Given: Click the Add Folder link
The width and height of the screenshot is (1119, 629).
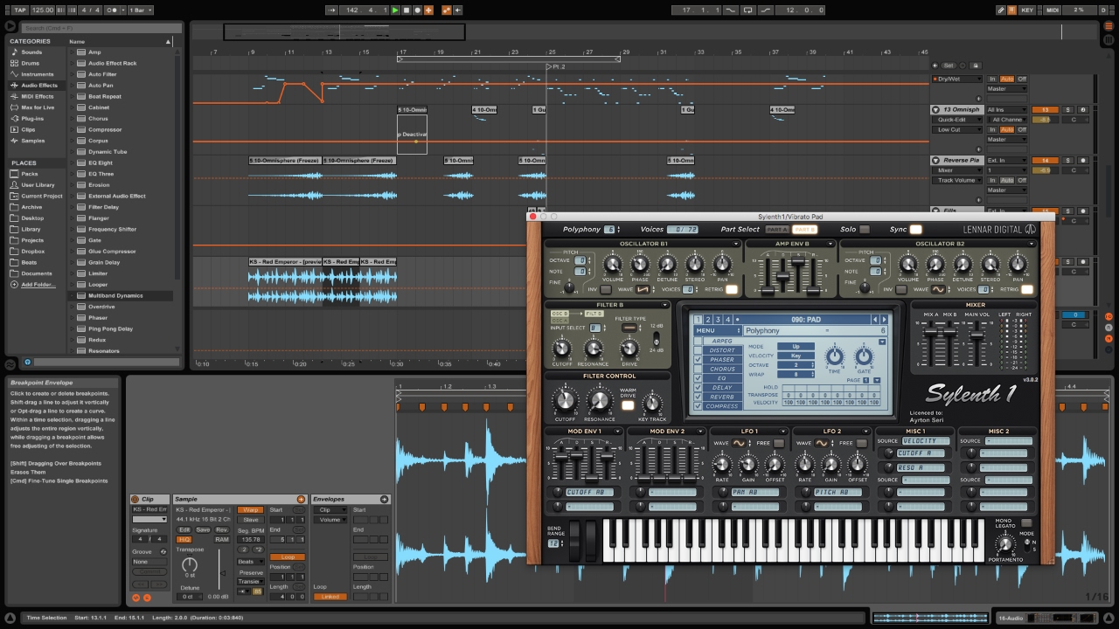Looking at the screenshot, I should coord(38,285).
